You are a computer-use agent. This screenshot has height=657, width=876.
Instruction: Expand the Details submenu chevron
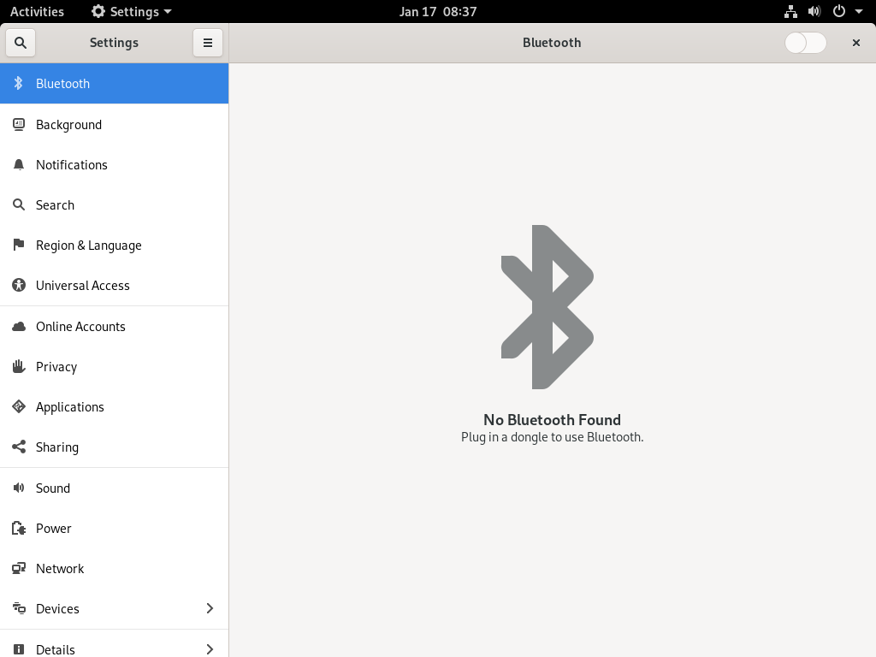(x=210, y=649)
